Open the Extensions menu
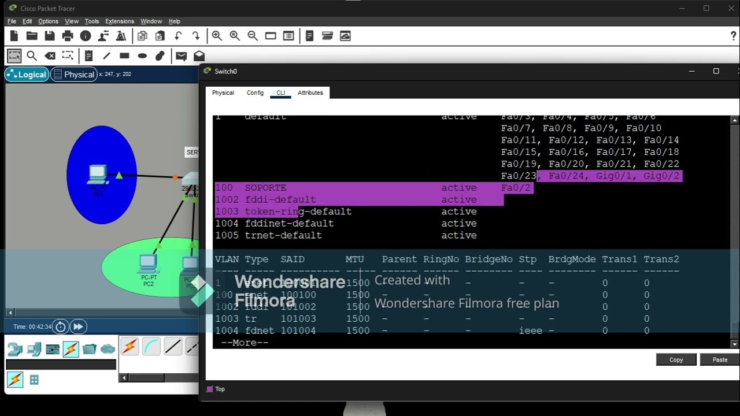 coord(120,21)
